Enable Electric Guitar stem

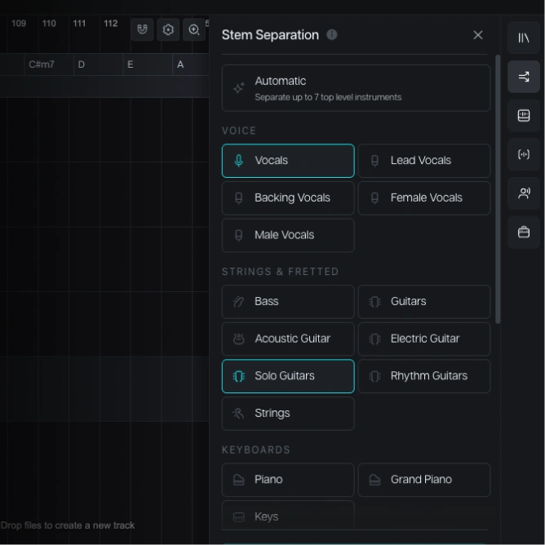pos(424,339)
